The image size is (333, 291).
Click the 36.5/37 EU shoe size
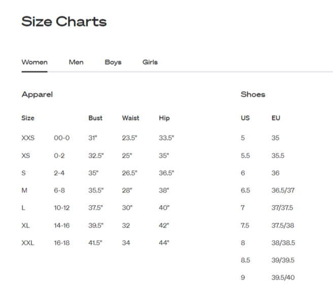(x=283, y=190)
